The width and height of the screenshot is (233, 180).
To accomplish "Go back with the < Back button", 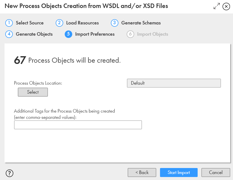I will tap(142, 173).
